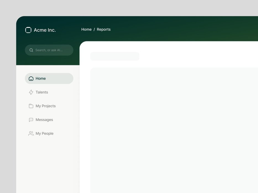Select the Home sidebar item
Image resolution: width=258 pixels, height=193 pixels.
pyautogui.click(x=49, y=79)
